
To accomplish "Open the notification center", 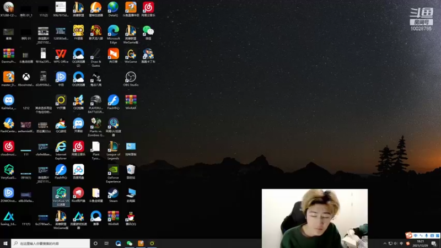I will 434,244.
